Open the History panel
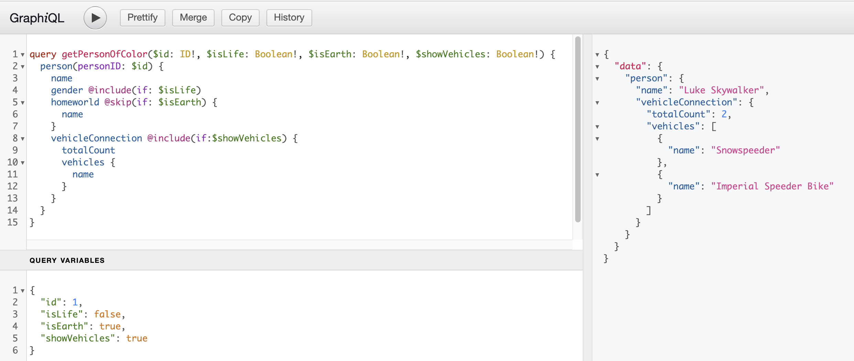854x361 pixels. pyautogui.click(x=289, y=18)
